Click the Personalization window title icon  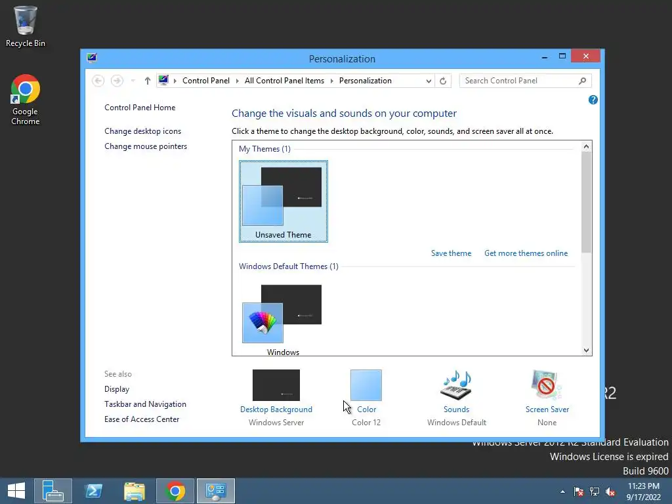coord(92,58)
